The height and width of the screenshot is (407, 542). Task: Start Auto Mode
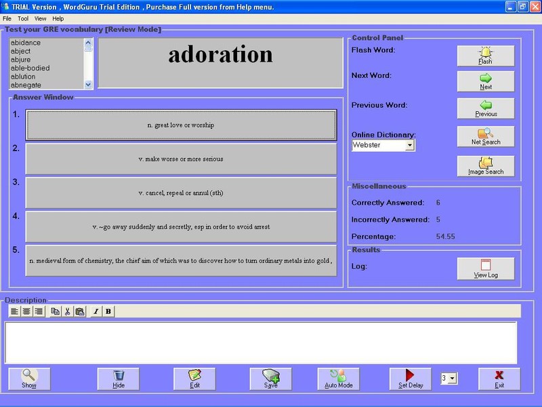338,378
